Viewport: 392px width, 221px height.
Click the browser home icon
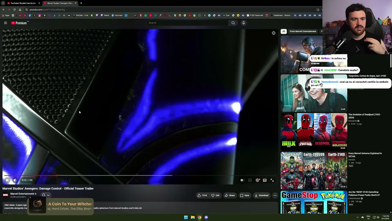(20, 10)
